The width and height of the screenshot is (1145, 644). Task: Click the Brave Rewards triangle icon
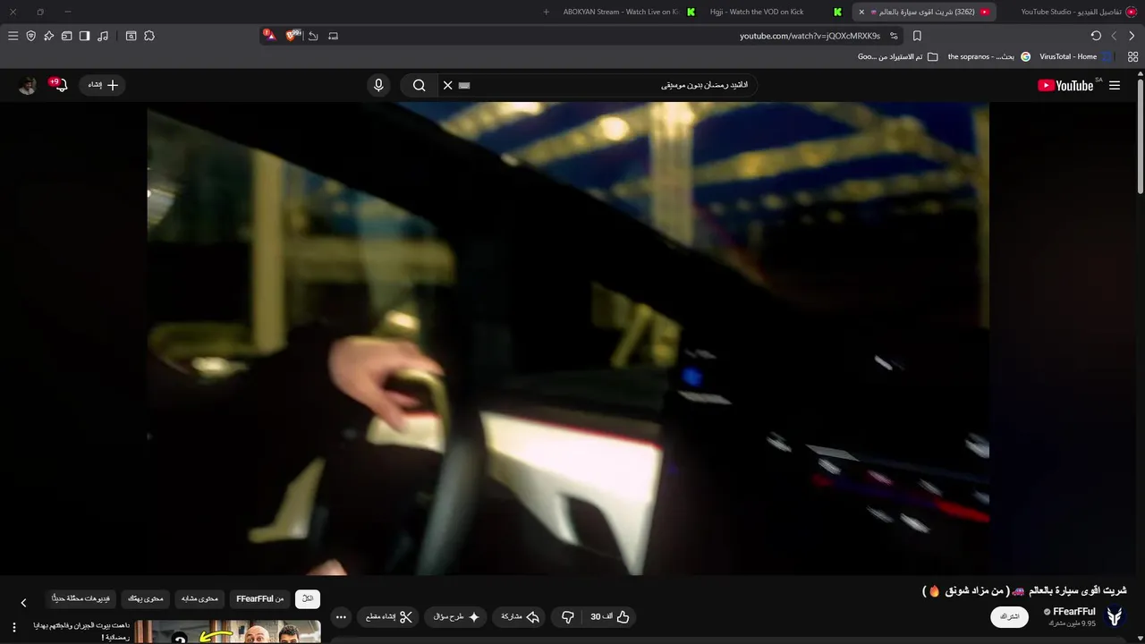pos(269,35)
